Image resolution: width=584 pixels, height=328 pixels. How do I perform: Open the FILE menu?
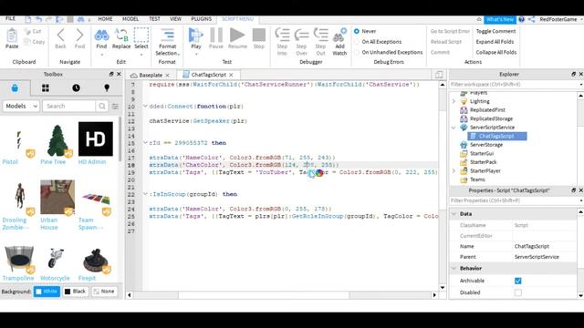(10, 18)
